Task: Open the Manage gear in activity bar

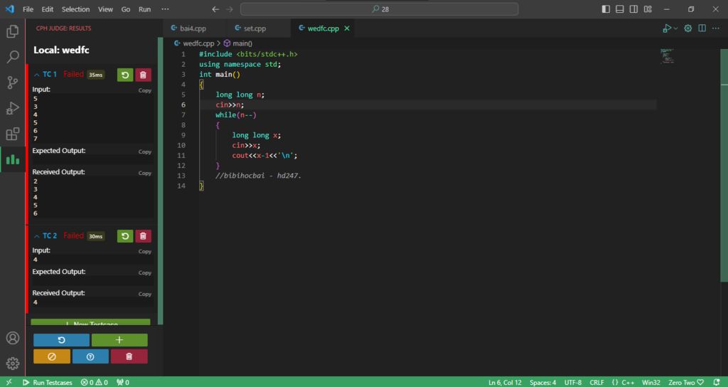Action: tap(13, 364)
